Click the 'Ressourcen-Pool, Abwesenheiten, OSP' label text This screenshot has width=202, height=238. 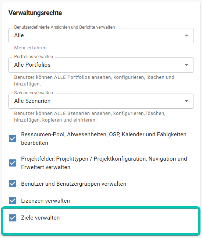pyautogui.click(x=104, y=139)
